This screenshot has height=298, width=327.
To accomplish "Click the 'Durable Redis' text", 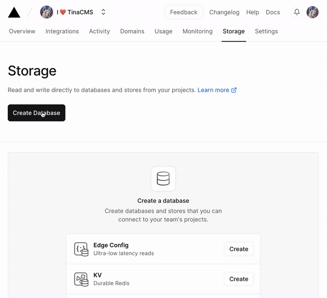I will [111, 283].
